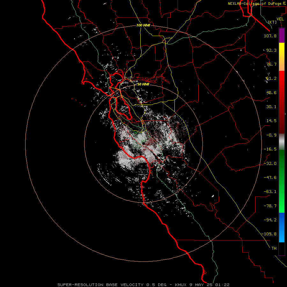Pick the blue segment of color bar

point(282,227)
